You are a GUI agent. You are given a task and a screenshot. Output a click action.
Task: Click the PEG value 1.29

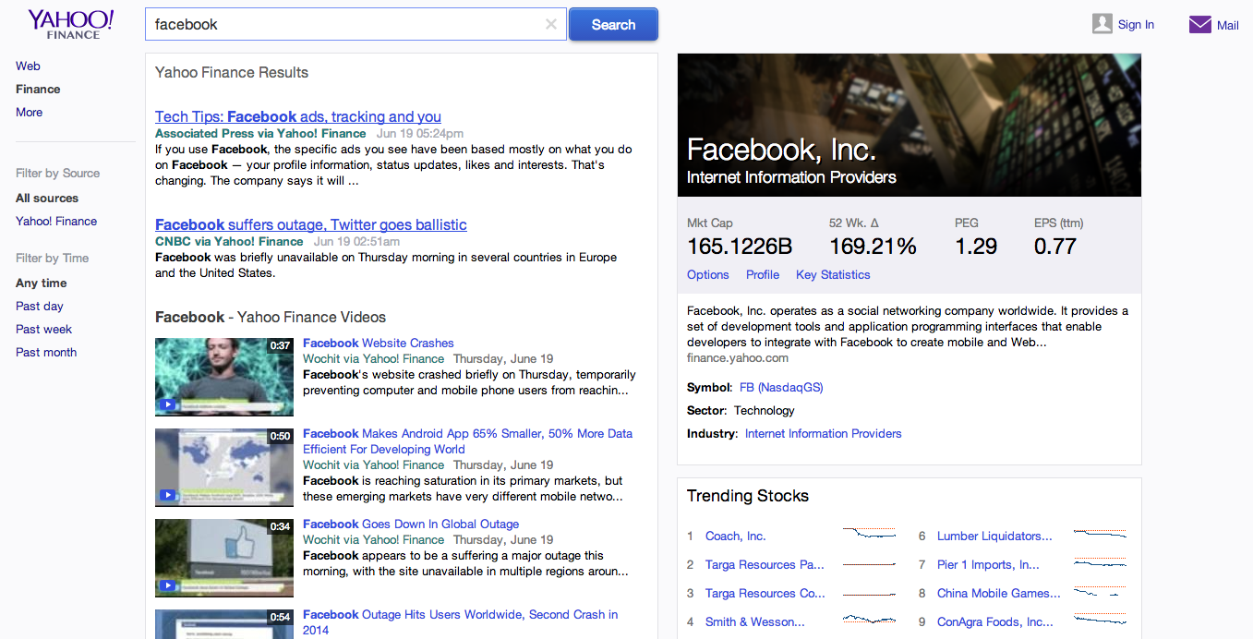pyautogui.click(x=976, y=246)
